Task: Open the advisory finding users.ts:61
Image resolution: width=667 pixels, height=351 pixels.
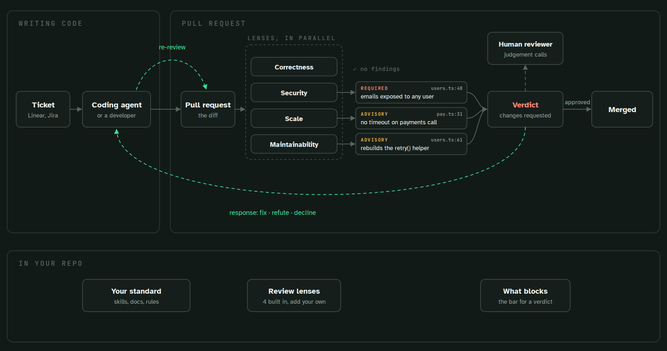Action: tap(411, 144)
